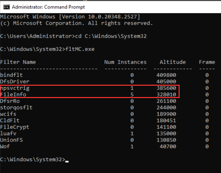This screenshot has height=173, width=221.
Task: Click the Wof altitude value 40700
Action: pyautogui.click(x=168, y=146)
